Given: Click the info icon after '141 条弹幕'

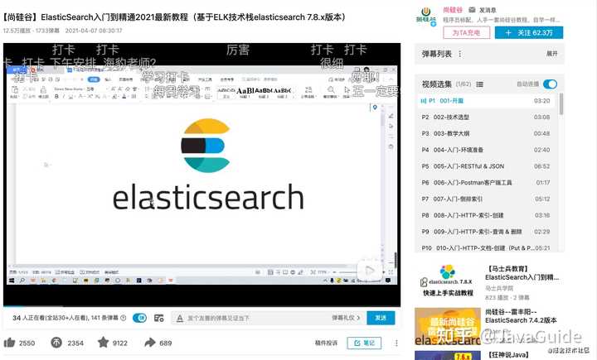Looking at the screenshot, I should 123,318.
